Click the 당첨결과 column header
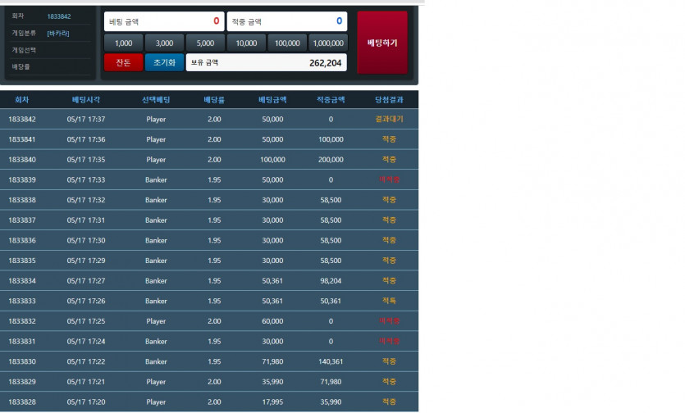This screenshot has width=685, height=413. pos(389,99)
